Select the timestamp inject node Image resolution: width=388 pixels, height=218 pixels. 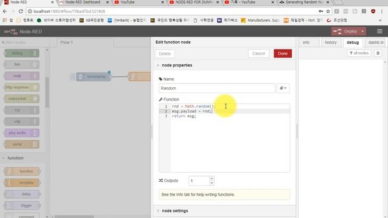93,77
